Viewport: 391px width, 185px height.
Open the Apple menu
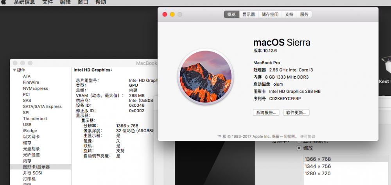pyautogui.click(x=4, y=2)
